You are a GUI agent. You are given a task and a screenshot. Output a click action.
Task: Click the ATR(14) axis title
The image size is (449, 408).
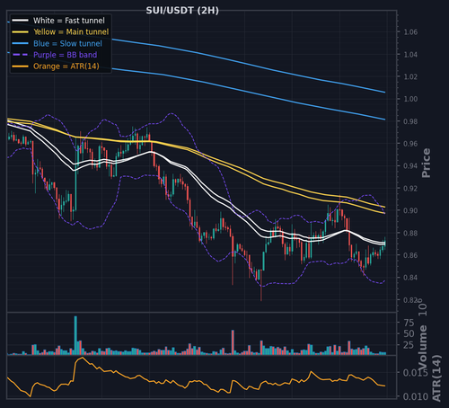pyautogui.click(x=436, y=378)
